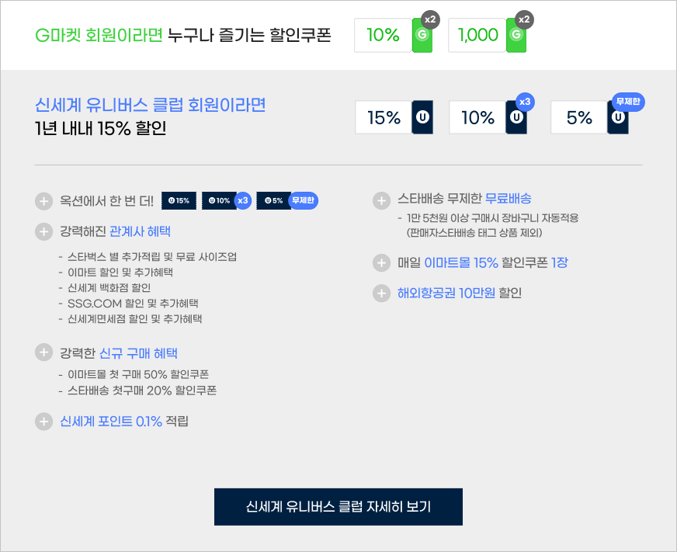Open 신세계 유니버스 클럽 자세히 보기 button

pyautogui.click(x=338, y=507)
